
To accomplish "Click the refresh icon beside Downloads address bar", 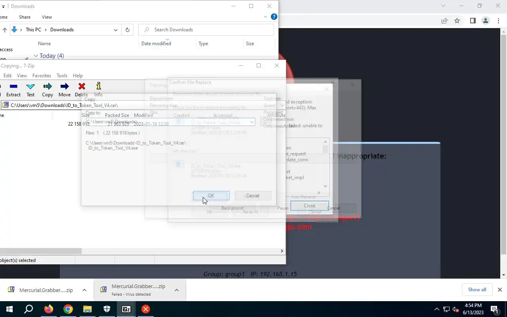I will tap(127, 30).
